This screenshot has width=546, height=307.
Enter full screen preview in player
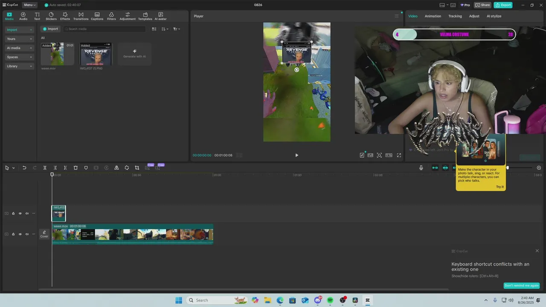tap(399, 155)
